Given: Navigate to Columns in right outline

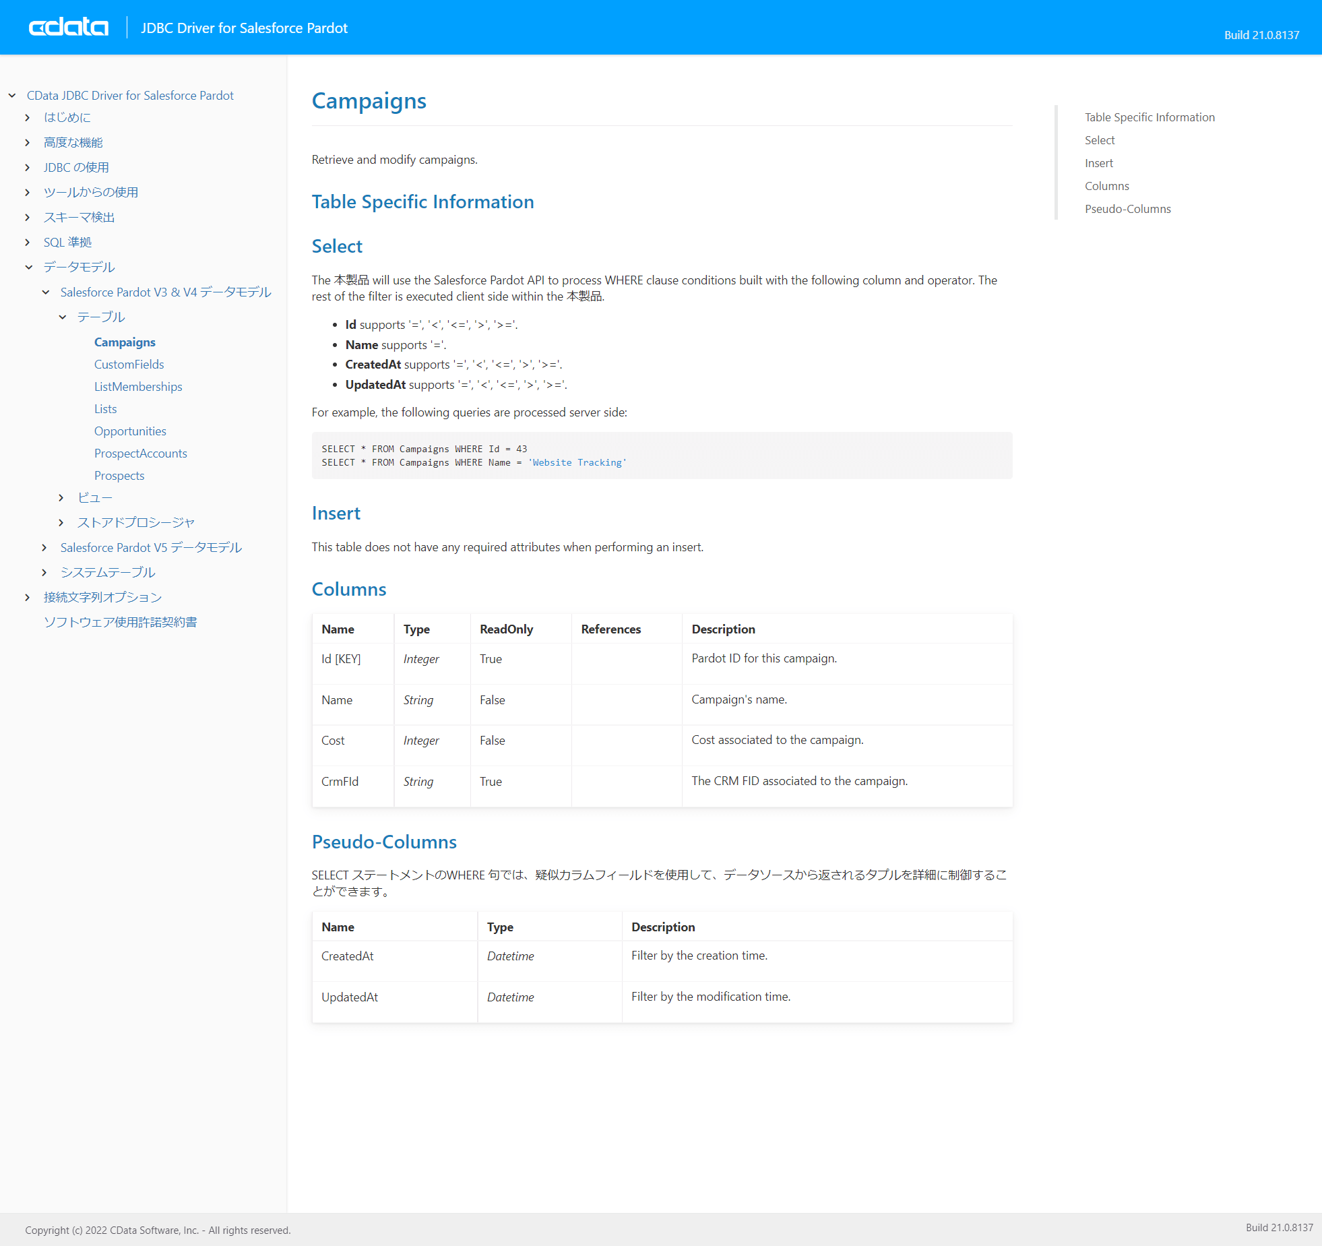Looking at the screenshot, I should (x=1106, y=186).
